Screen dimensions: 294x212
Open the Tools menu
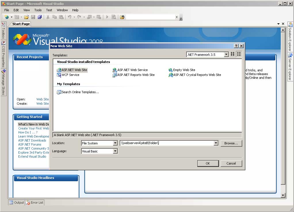[x=38, y=10]
